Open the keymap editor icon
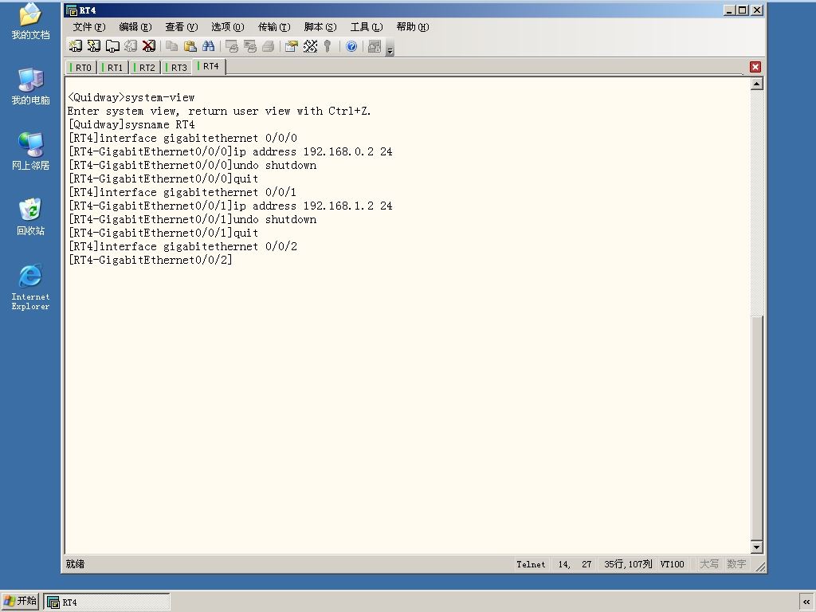Image resolution: width=816 pixels, height=612 pixels. point(310,46)
